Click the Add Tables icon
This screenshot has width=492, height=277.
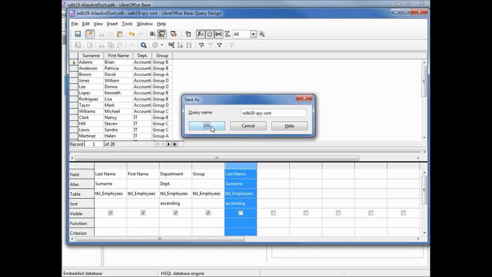point(188,34)
